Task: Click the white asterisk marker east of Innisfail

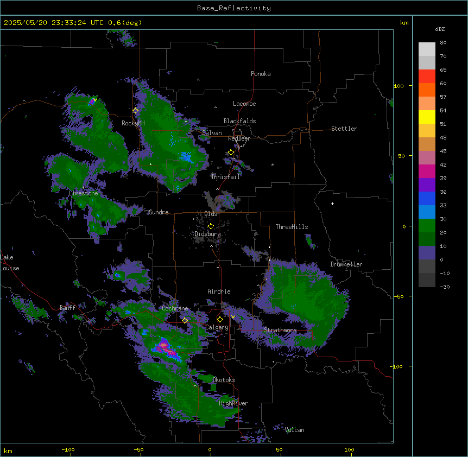Action: (x=273, y=164)
